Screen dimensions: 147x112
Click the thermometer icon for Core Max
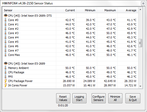click(x=6, y=55)
